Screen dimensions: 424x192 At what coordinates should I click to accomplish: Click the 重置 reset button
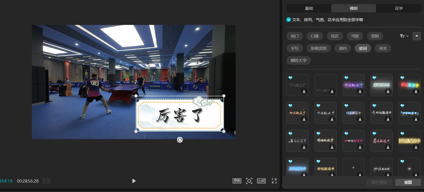[x=408, y=182]
